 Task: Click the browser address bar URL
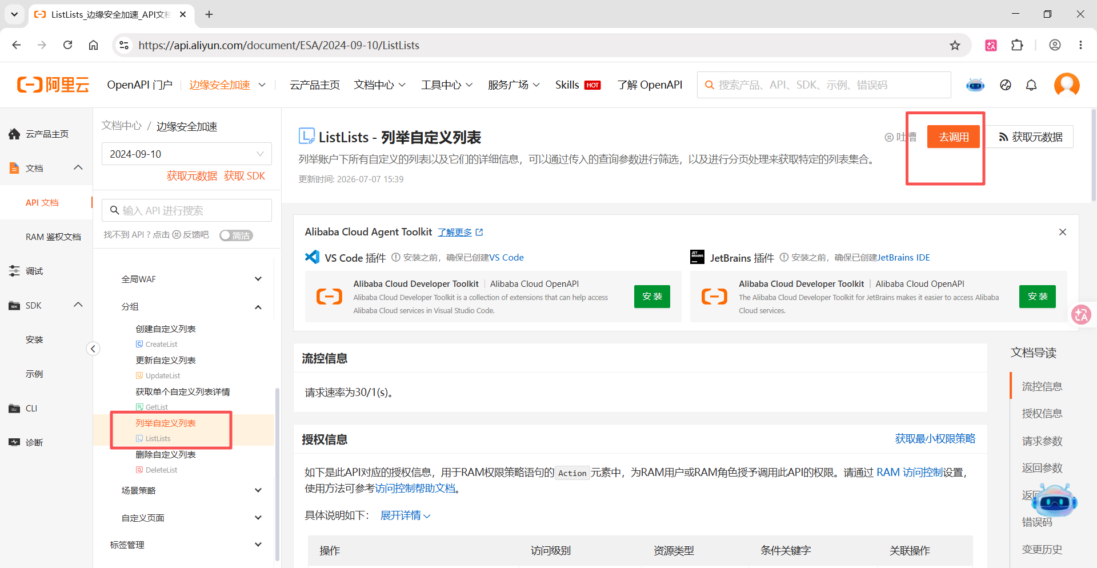279,45
